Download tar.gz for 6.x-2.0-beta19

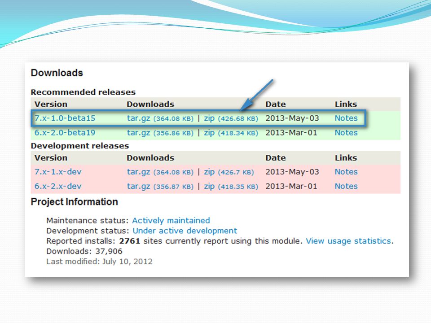click(x=139, y=133)
